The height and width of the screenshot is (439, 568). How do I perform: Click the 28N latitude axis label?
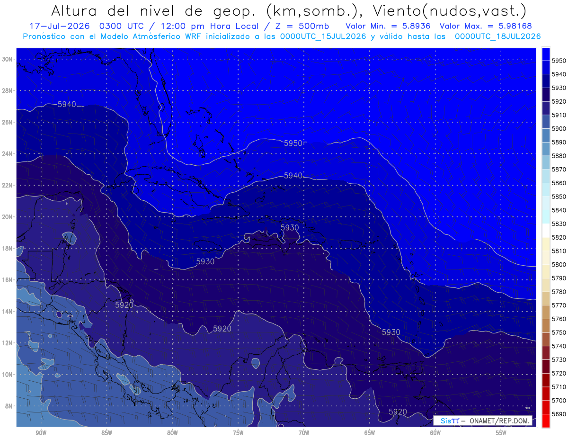7,90
